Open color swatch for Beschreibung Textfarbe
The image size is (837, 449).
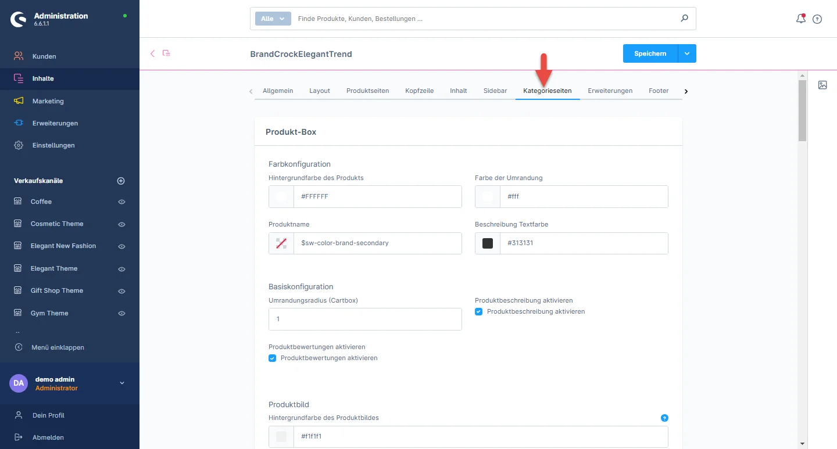pos(488,243)
